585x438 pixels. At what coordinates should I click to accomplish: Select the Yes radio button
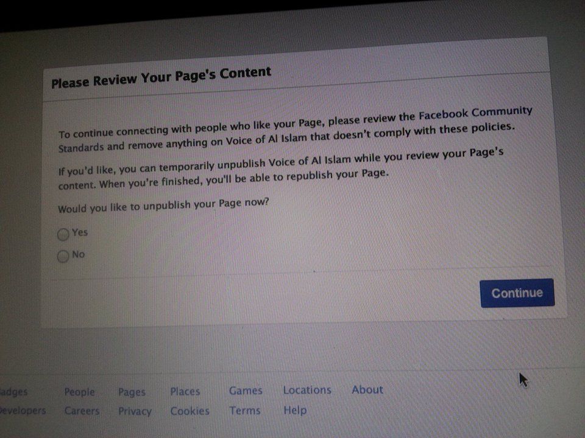(x=63, y=234)
